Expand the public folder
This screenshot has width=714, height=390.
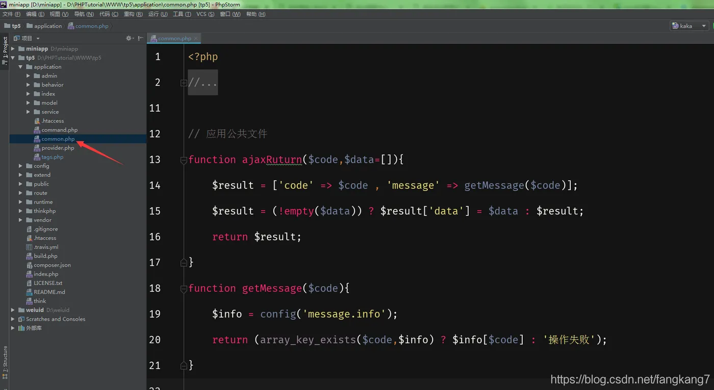point(21,184)
